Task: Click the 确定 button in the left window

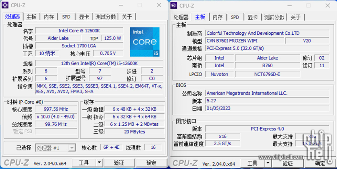Action: (151, 163)
